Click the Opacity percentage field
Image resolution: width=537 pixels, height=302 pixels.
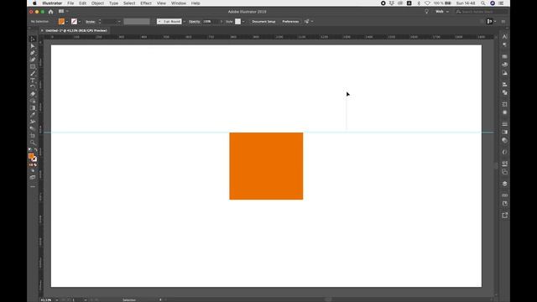(211, 22)
